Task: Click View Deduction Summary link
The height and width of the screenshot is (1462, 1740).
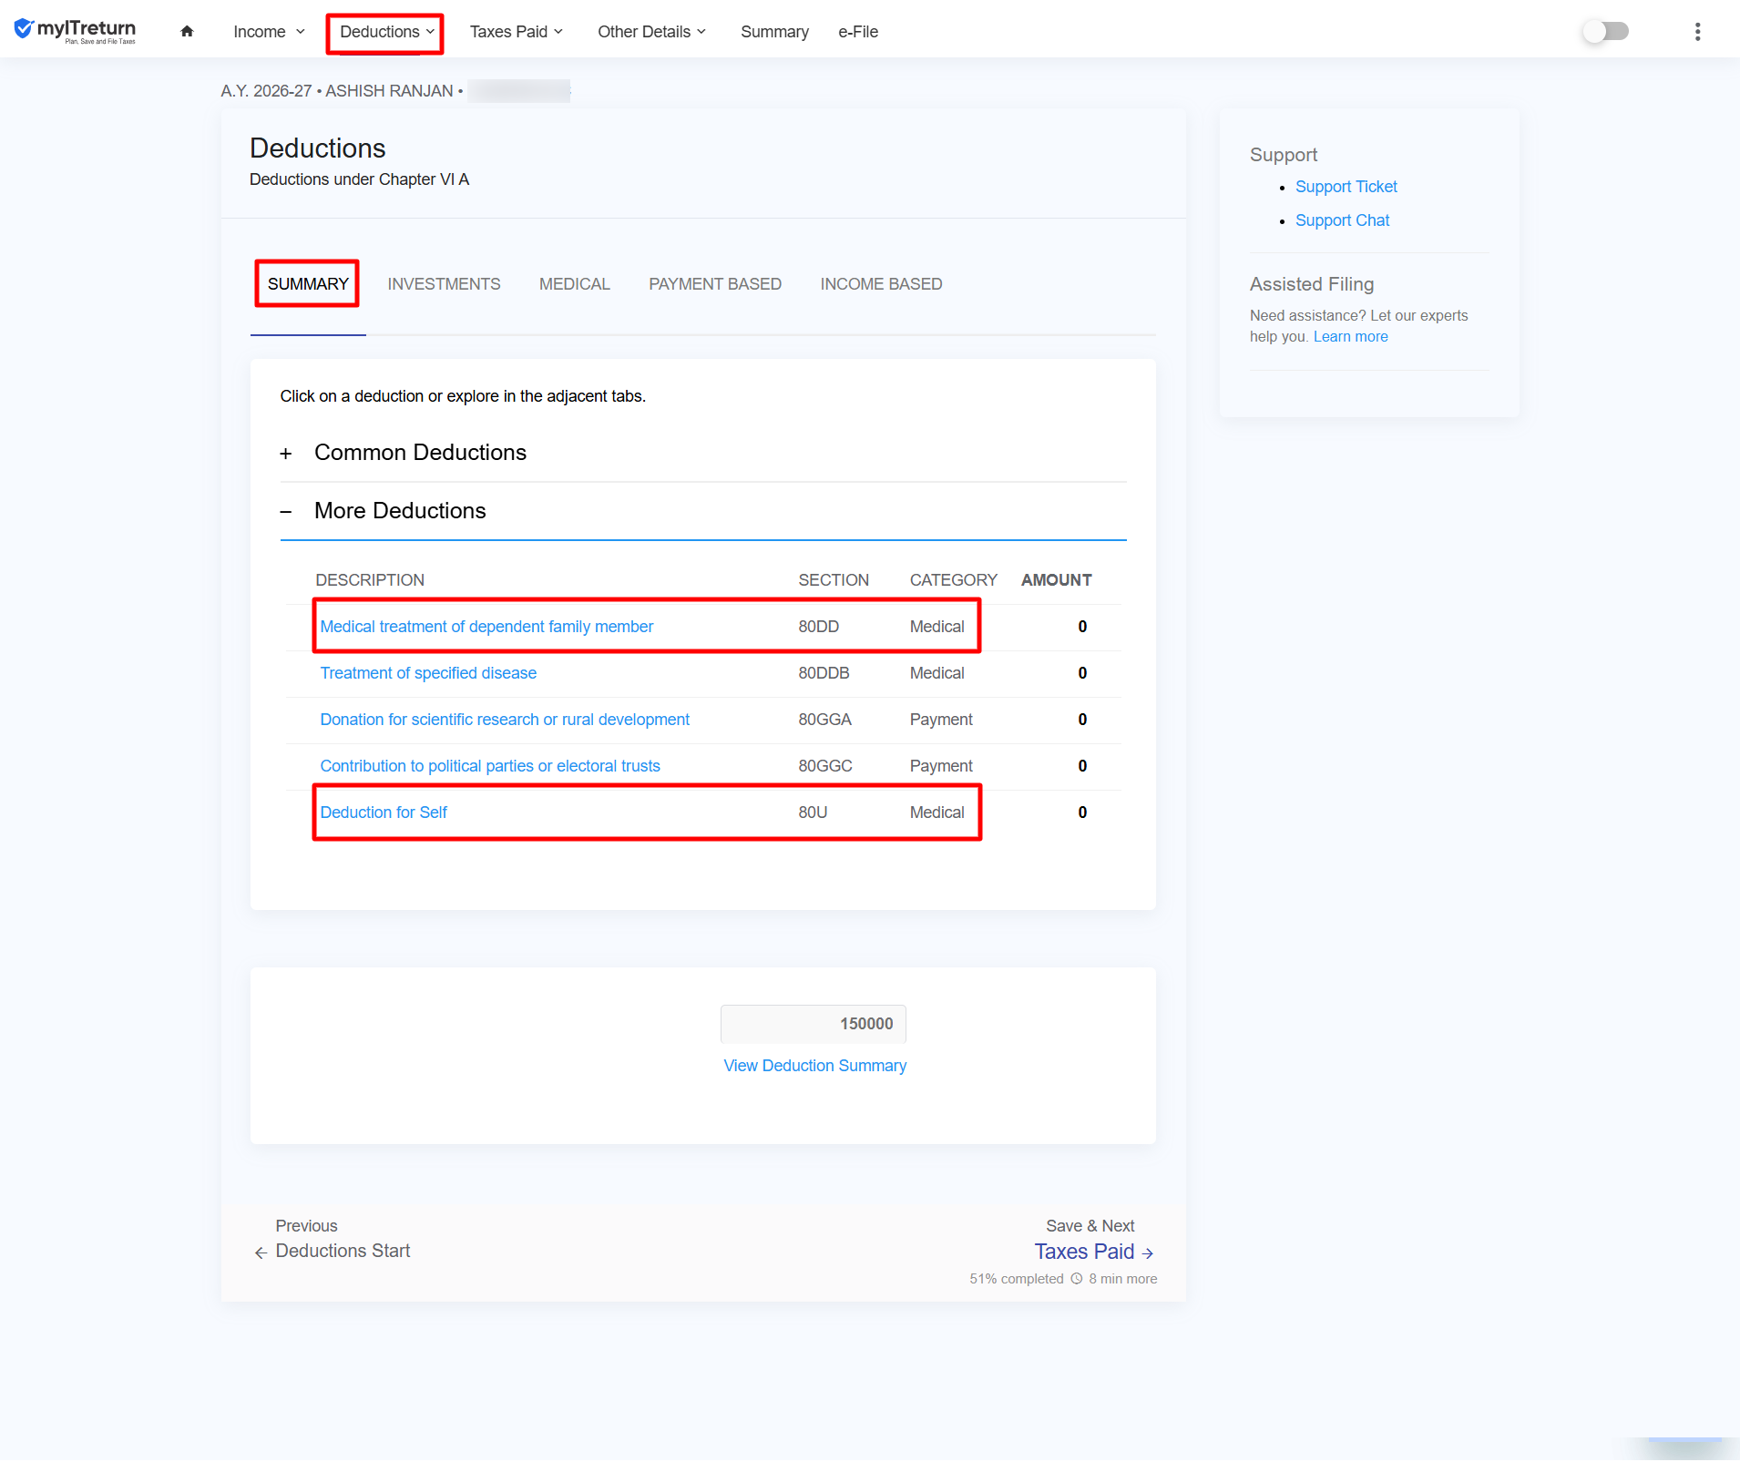Action: point(814,1066)
